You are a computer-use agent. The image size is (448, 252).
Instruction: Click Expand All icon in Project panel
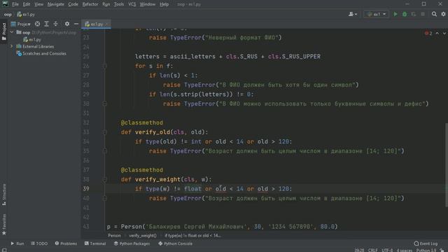coord(47,24)
